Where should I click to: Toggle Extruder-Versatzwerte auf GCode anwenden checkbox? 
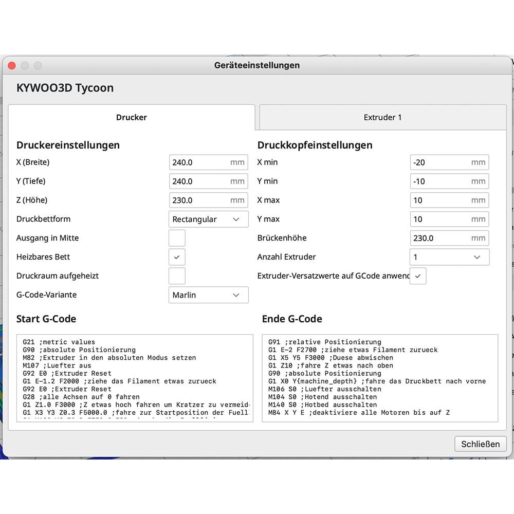coord(418,276)
